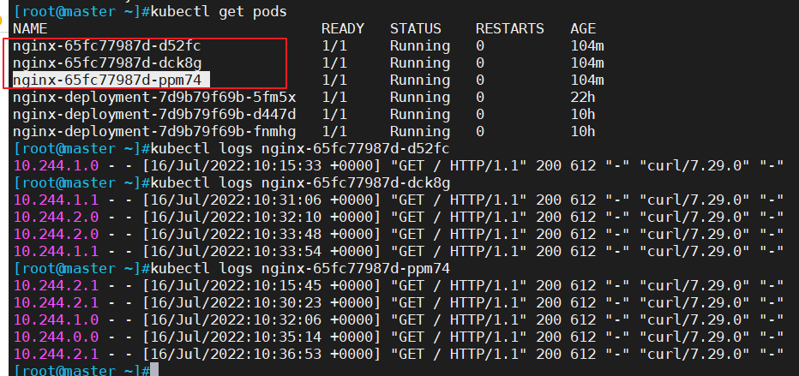Click IP 10.244.2.0 in the 10:32:10 log line
This screenshot has height=376, width=799.
pos(56,218)
